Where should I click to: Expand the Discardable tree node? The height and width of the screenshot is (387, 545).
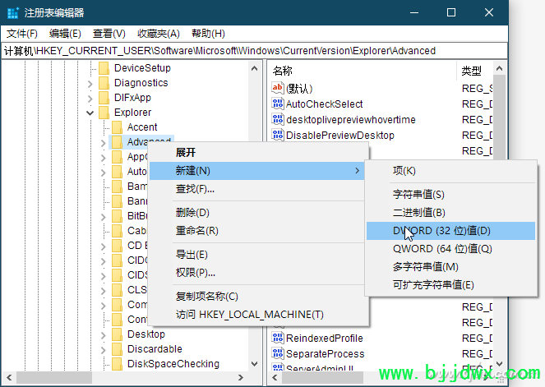[104, 350]
